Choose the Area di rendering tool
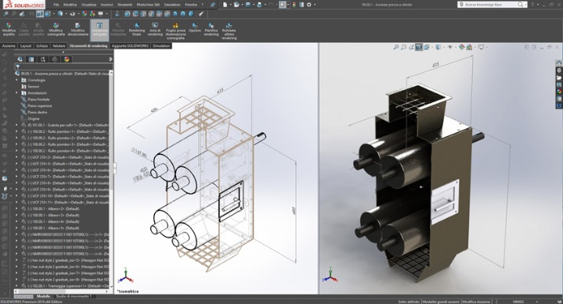This screenshot has width=563, height=304. click(x=155, y=29)
